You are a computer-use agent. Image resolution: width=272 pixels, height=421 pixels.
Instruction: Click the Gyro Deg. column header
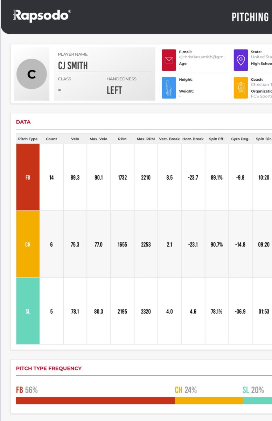(x=240, y=139)
